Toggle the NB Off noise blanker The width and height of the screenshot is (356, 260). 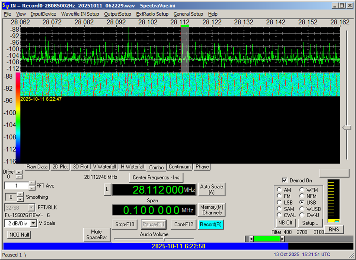[285, 223]
